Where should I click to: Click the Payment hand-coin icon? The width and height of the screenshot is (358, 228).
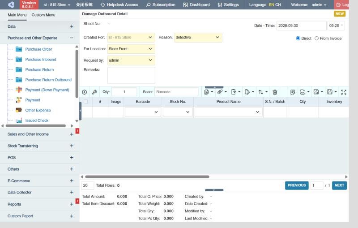[19, 100]
